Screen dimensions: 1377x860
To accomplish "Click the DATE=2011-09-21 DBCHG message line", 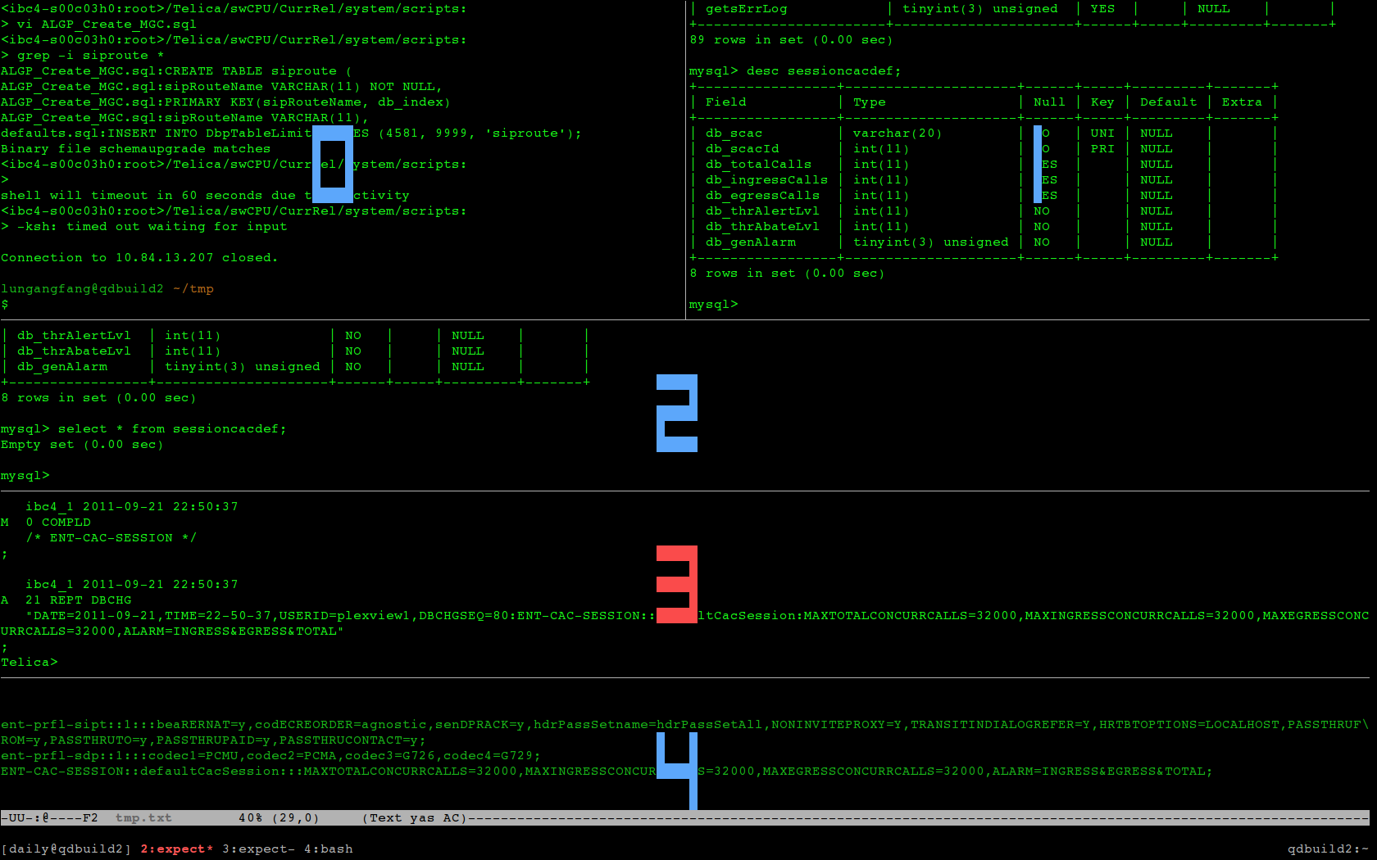I will click(685, 623).
